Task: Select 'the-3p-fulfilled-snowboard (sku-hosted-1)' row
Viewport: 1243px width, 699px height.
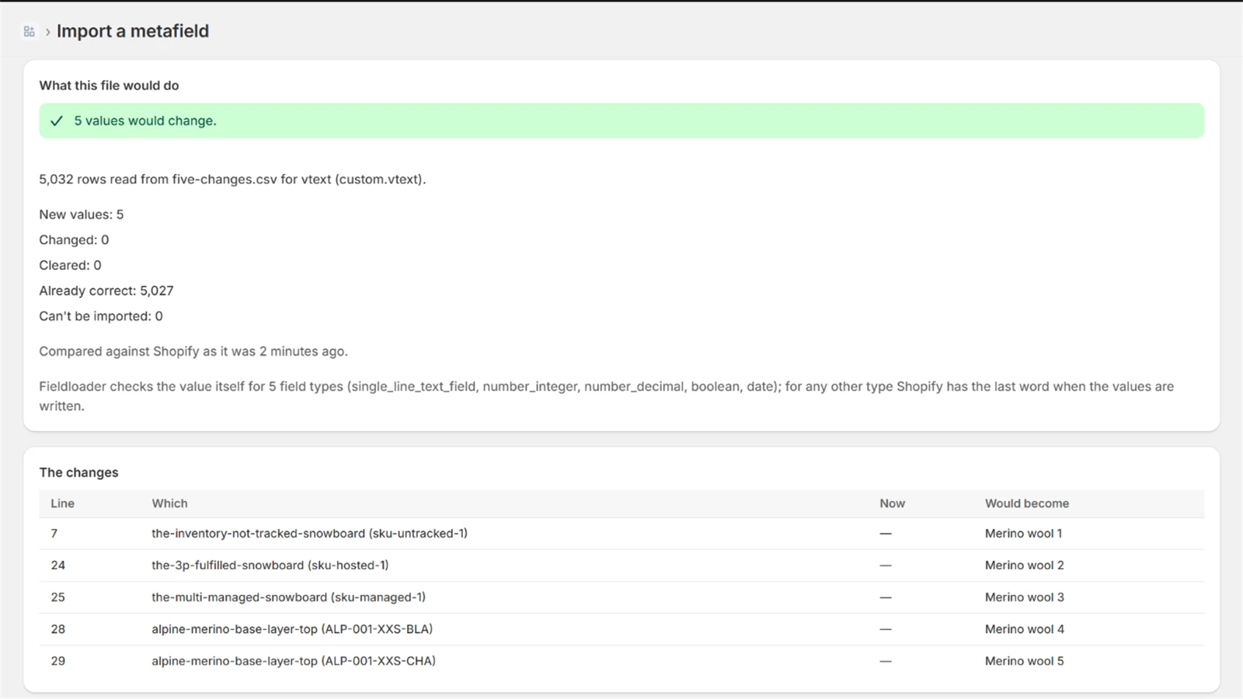Action: point(621,565)
